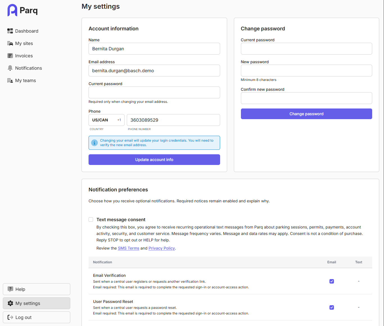Focus the New password field
384x326 pixels.
(306, 71)
